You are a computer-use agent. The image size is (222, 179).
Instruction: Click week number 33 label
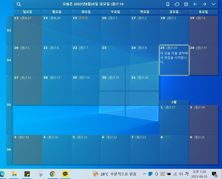point(9,30)
